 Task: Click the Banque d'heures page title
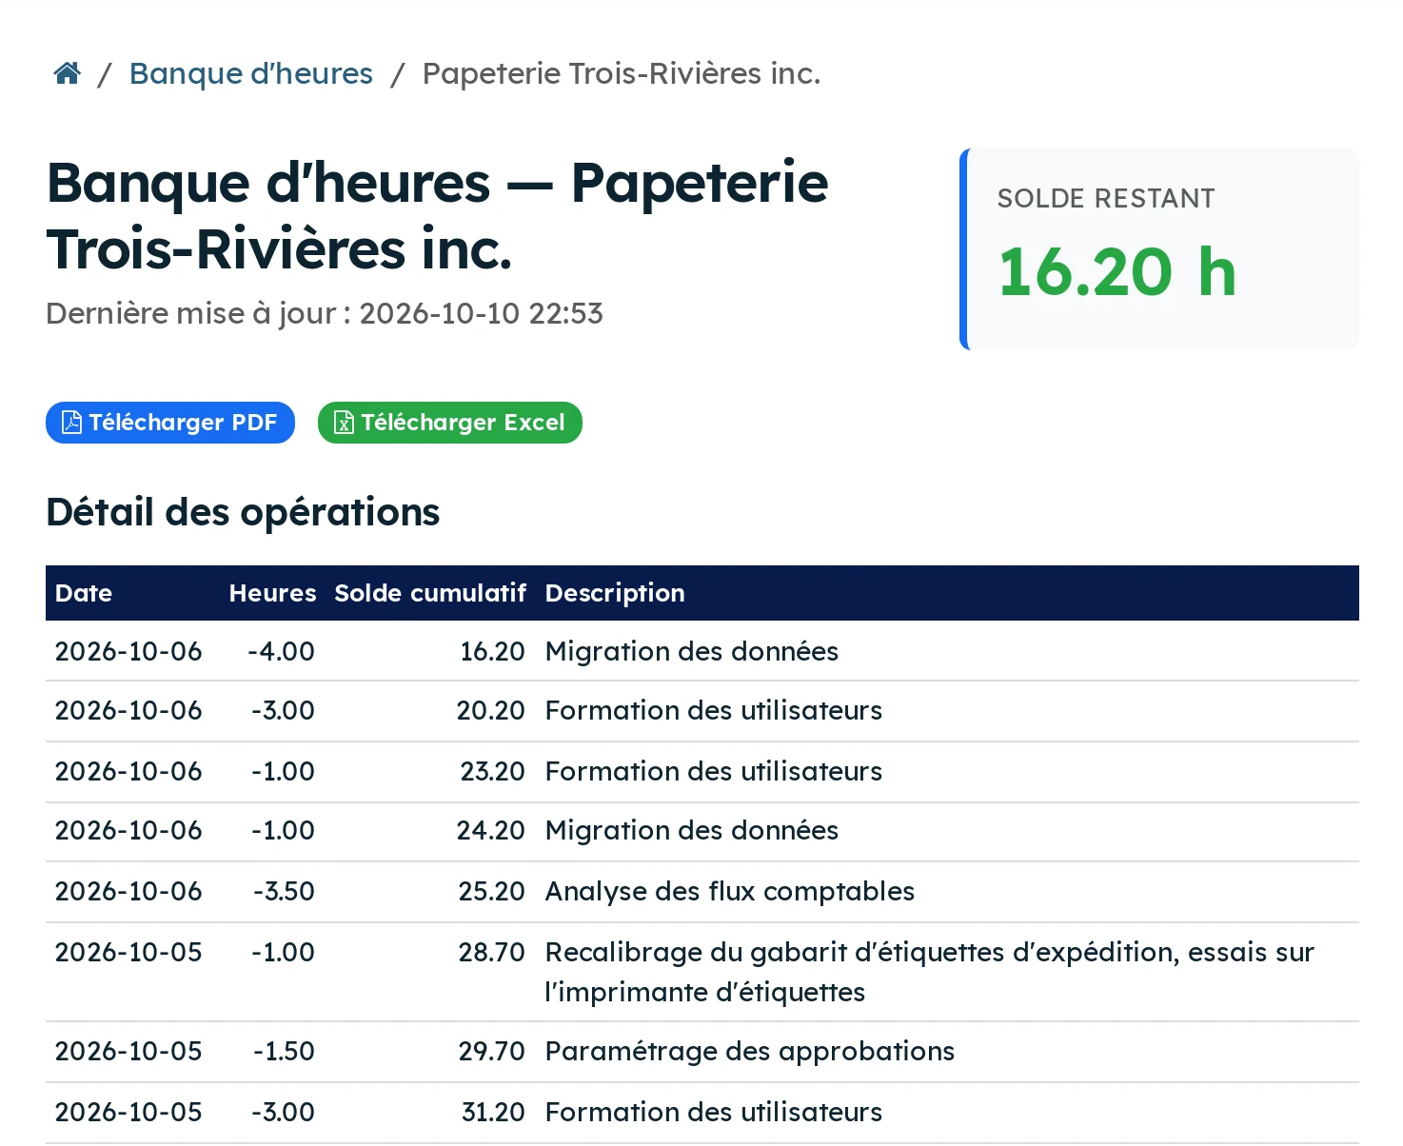[x=438, y=216]
